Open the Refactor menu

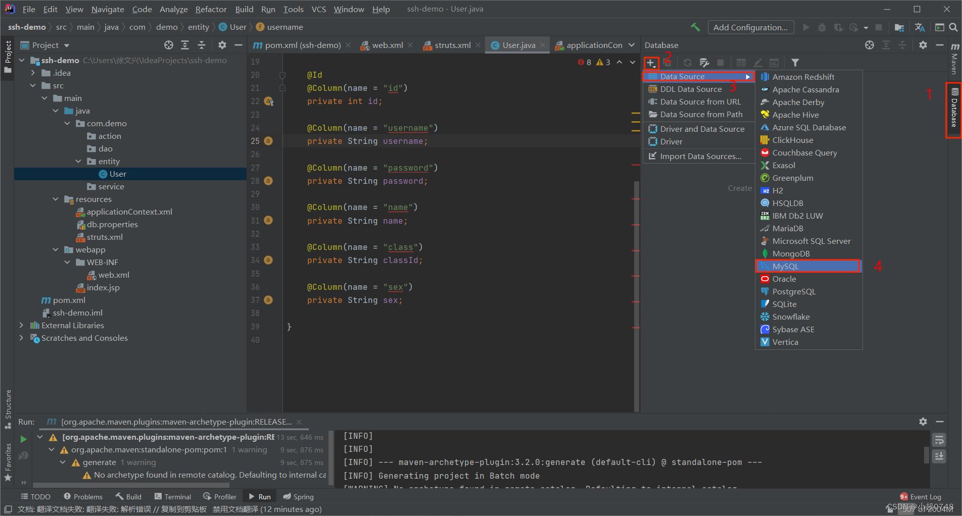click(x=211, y=9)
